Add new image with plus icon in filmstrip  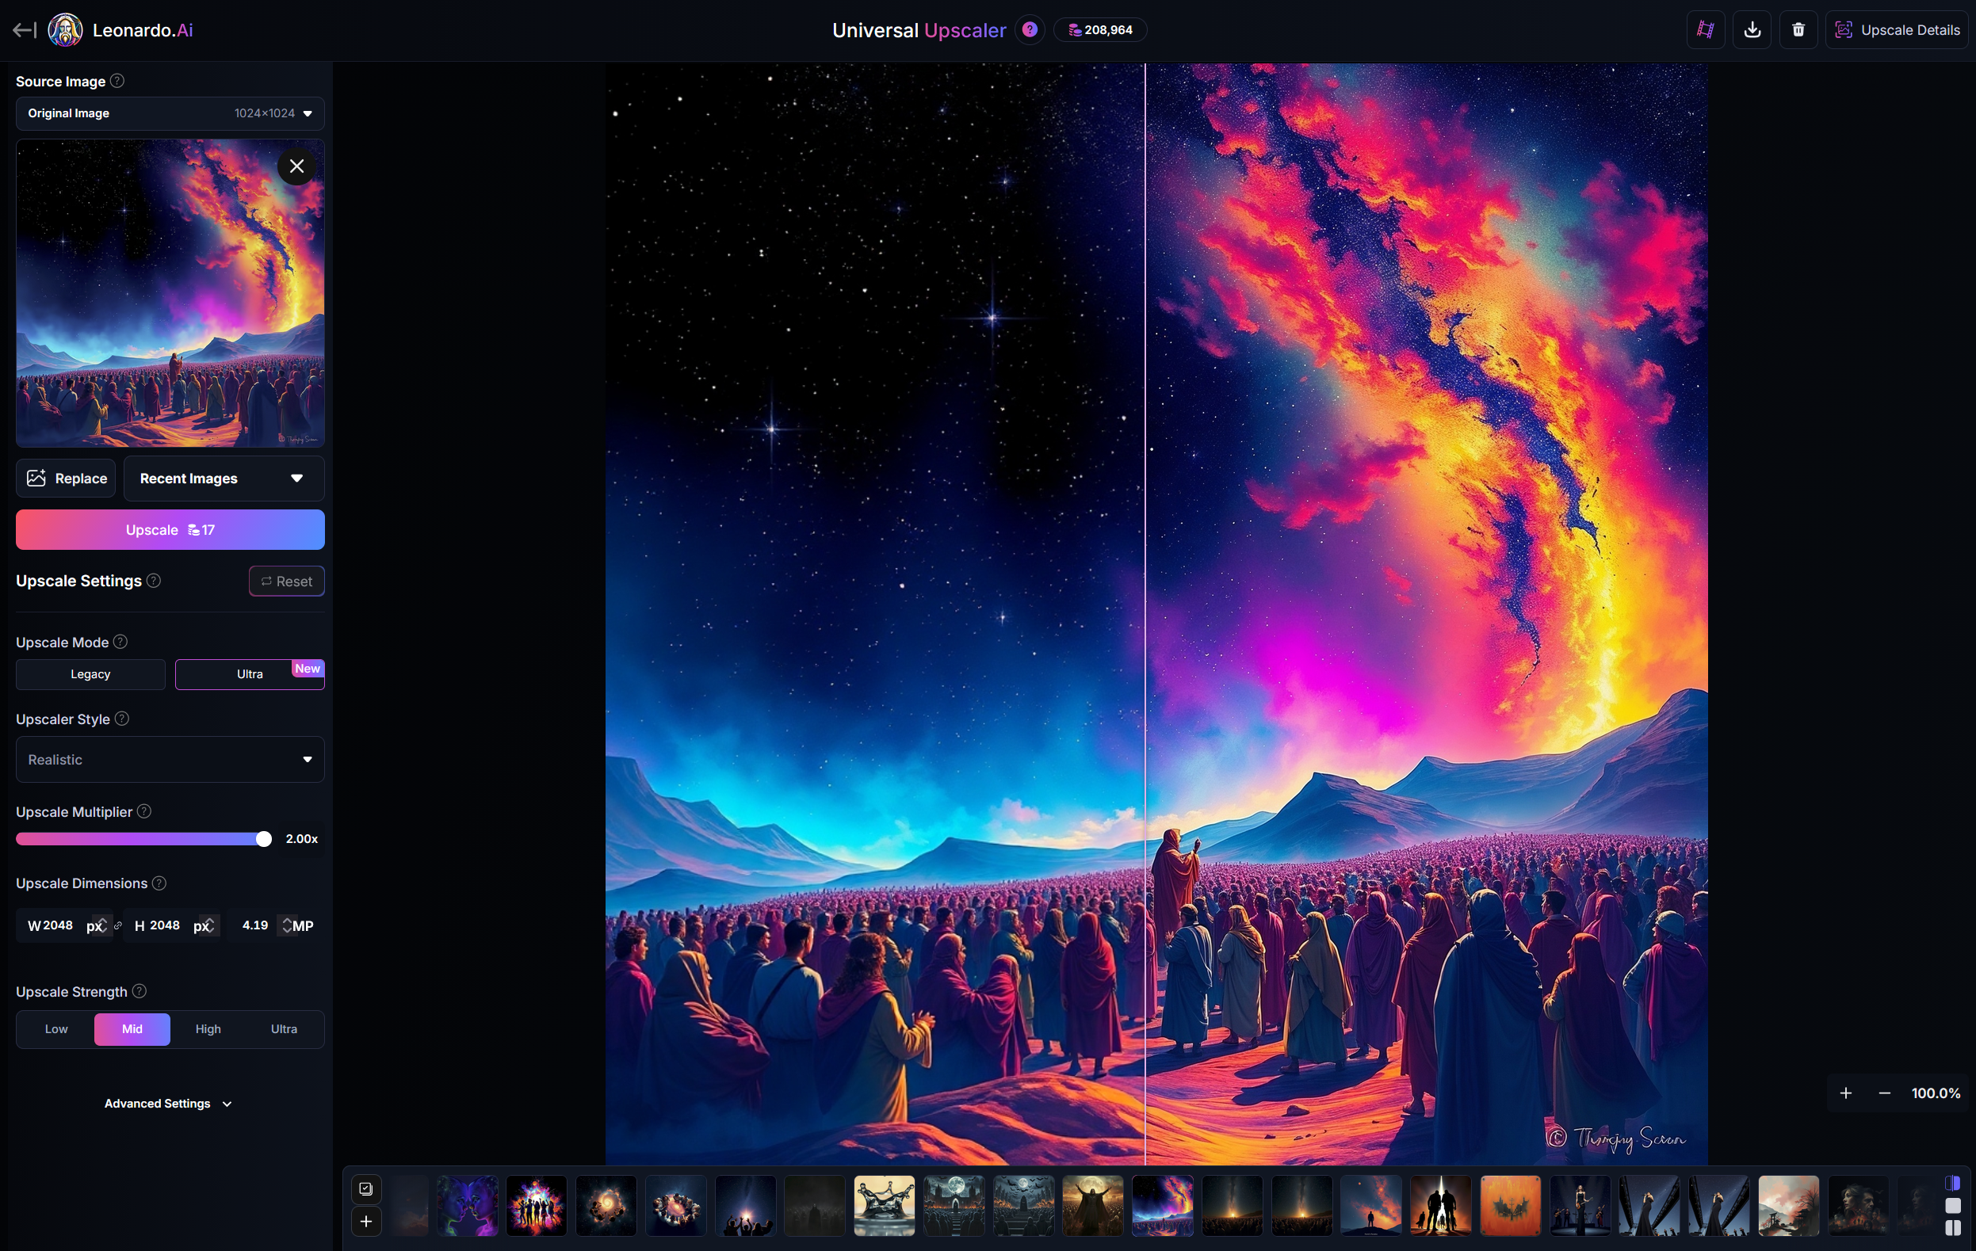[366, 1222]
